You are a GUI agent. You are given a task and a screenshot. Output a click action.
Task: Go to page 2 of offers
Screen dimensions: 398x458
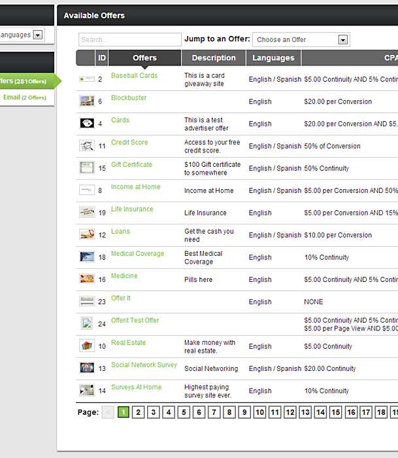pos(139,412)
